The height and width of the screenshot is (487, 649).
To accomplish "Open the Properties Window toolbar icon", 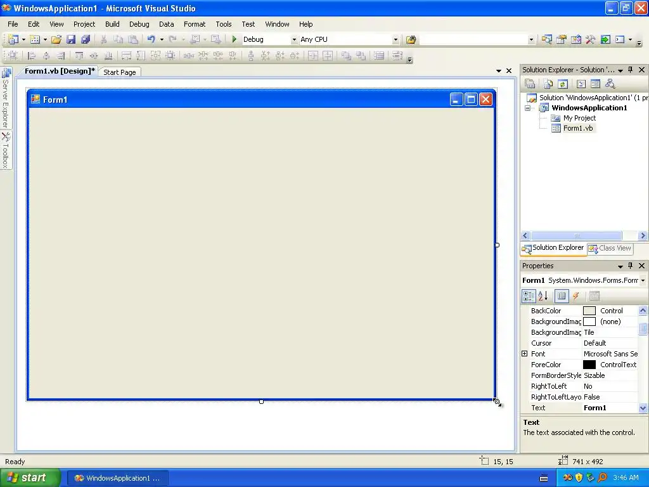I will pyautogui.click(x=562, y=39).
